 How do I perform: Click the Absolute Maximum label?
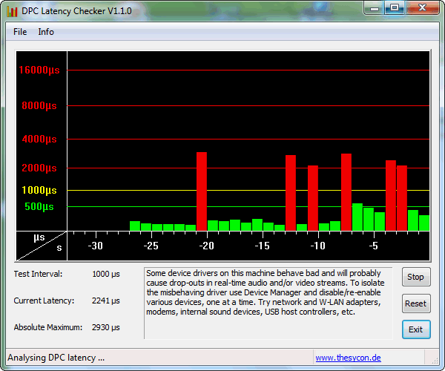point(48,327)
